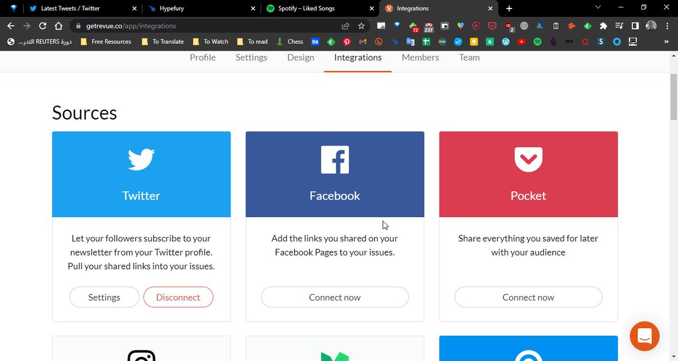This screenshot has height=361, width=678.
Task: Click the Sources heading text
Action: click(x=85, y=113)
